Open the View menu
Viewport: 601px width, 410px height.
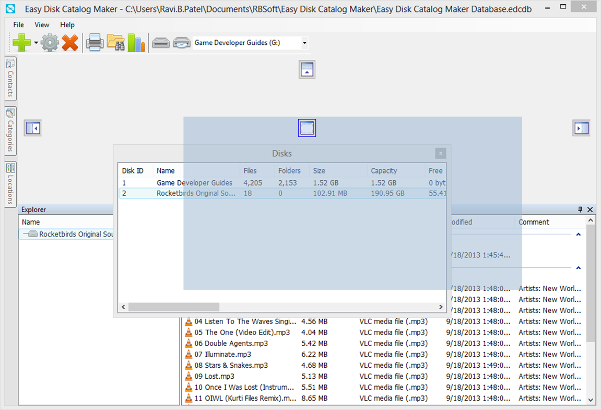[x=41, y=24]
